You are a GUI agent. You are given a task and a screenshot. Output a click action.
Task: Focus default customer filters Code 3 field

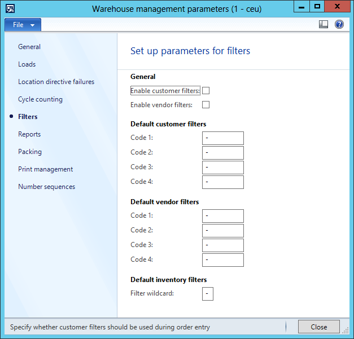coord(222,168)
